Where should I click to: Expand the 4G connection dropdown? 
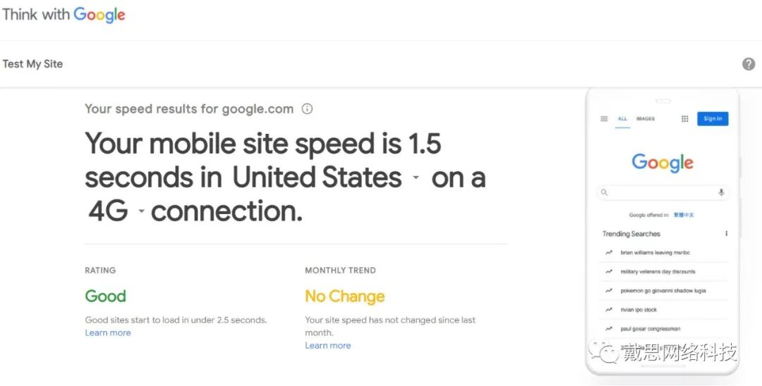[141, 211]
